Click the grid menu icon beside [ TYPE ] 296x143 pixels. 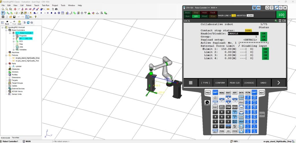[191, 83]
